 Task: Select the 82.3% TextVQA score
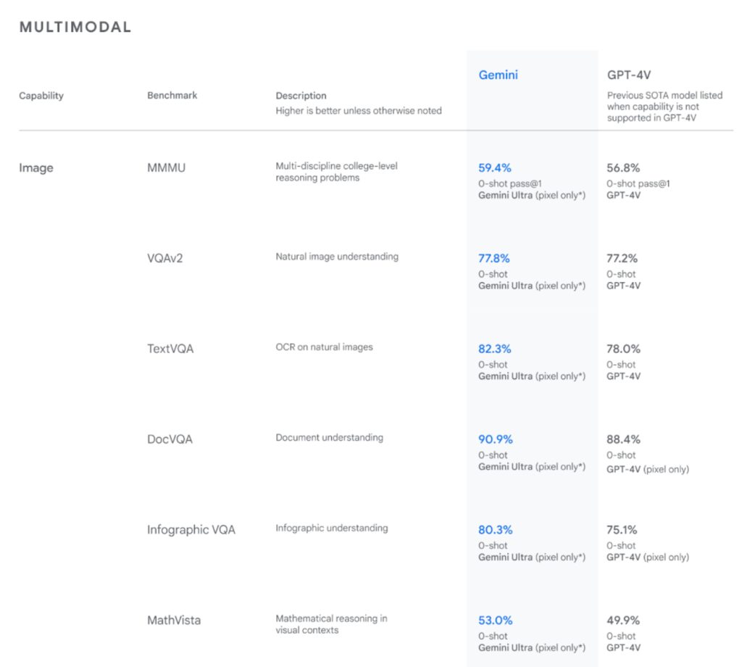point(495,349)
